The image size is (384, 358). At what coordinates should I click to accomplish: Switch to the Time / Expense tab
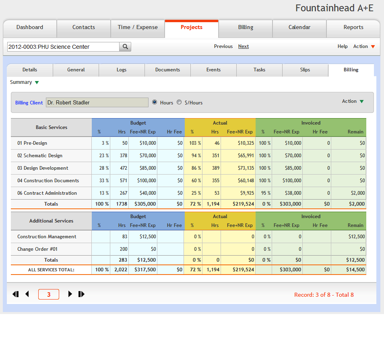click(138, 27)
